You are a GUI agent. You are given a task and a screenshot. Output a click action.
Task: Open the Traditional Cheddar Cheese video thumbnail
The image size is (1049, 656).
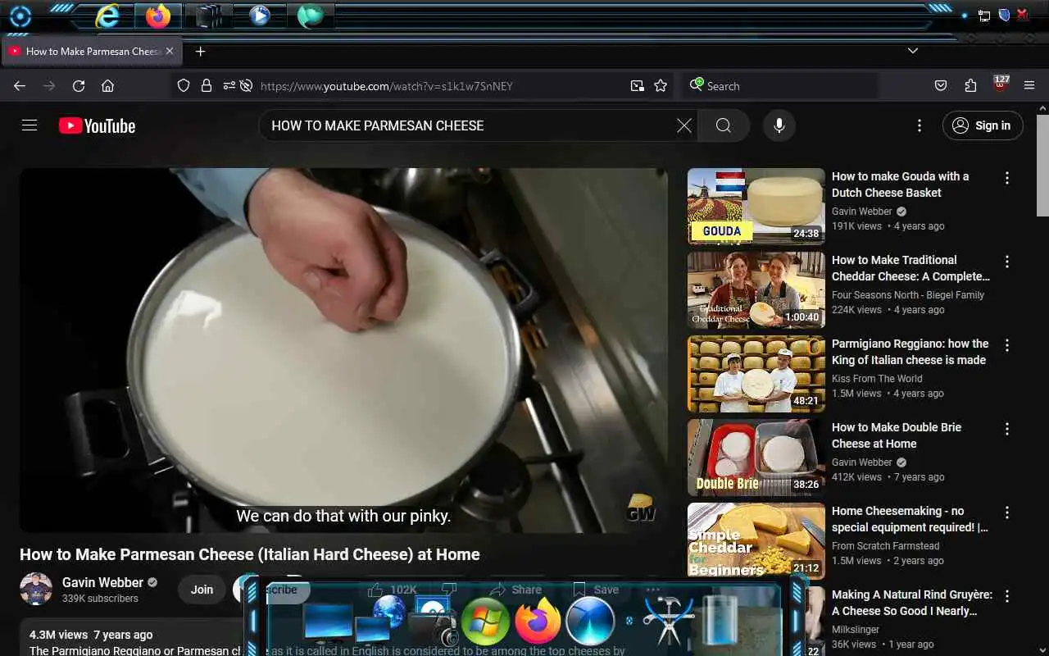(x=756, y=290)
